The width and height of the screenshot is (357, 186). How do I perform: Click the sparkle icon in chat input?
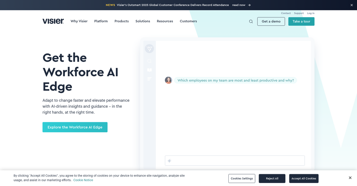click(x=169, y=161)
